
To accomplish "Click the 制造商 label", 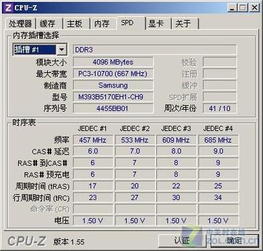I will (55, 86).
